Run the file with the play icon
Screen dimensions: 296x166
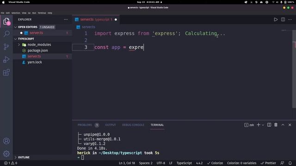coord(276,19)
